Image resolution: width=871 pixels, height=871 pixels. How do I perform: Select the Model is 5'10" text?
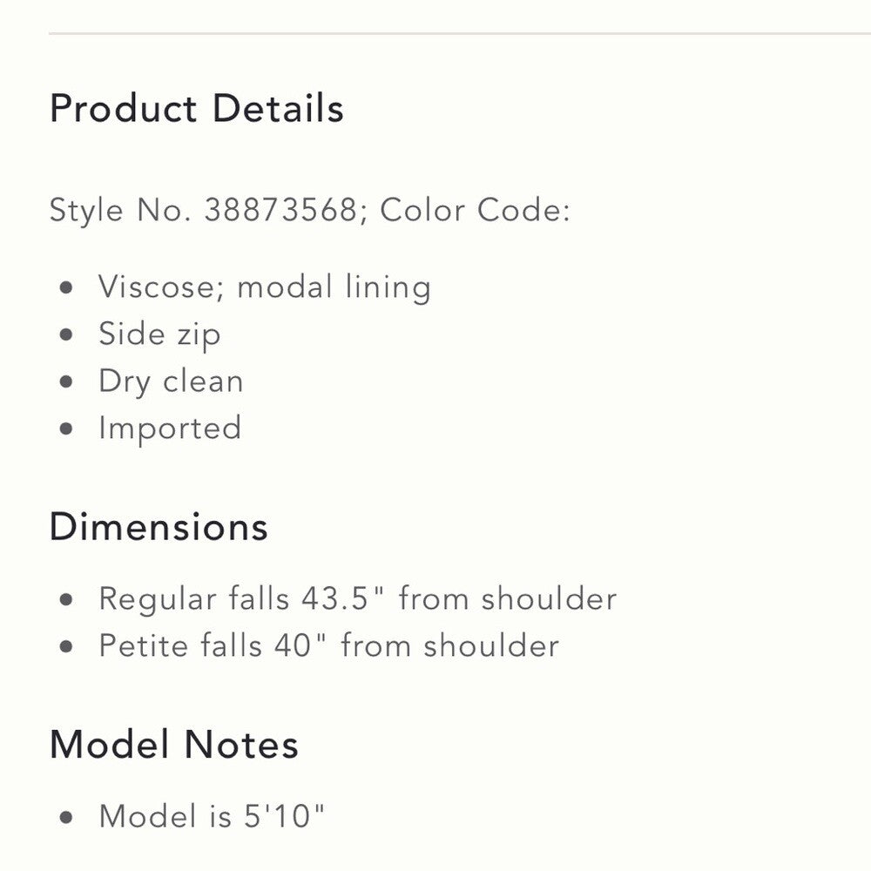click(212, 816)
